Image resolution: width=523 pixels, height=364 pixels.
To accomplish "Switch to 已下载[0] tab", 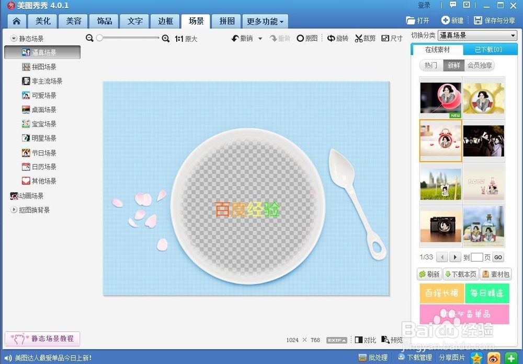I will [488, 50].
